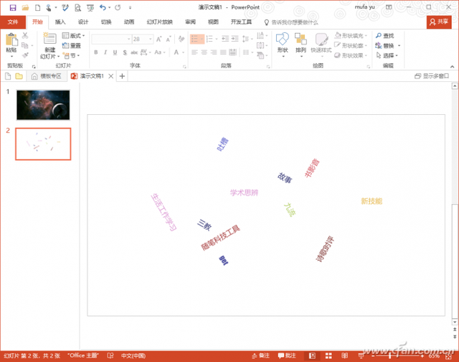Open the Select dropdown in Editing group
459x362 pixels.
[x=387, y=55]
